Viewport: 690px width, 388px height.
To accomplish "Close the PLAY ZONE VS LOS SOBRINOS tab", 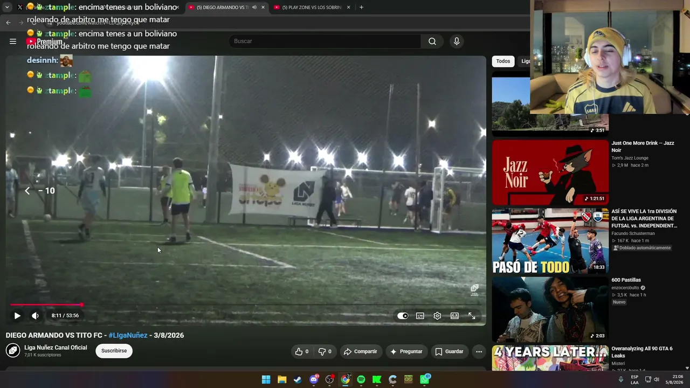I will click(348, 8).
